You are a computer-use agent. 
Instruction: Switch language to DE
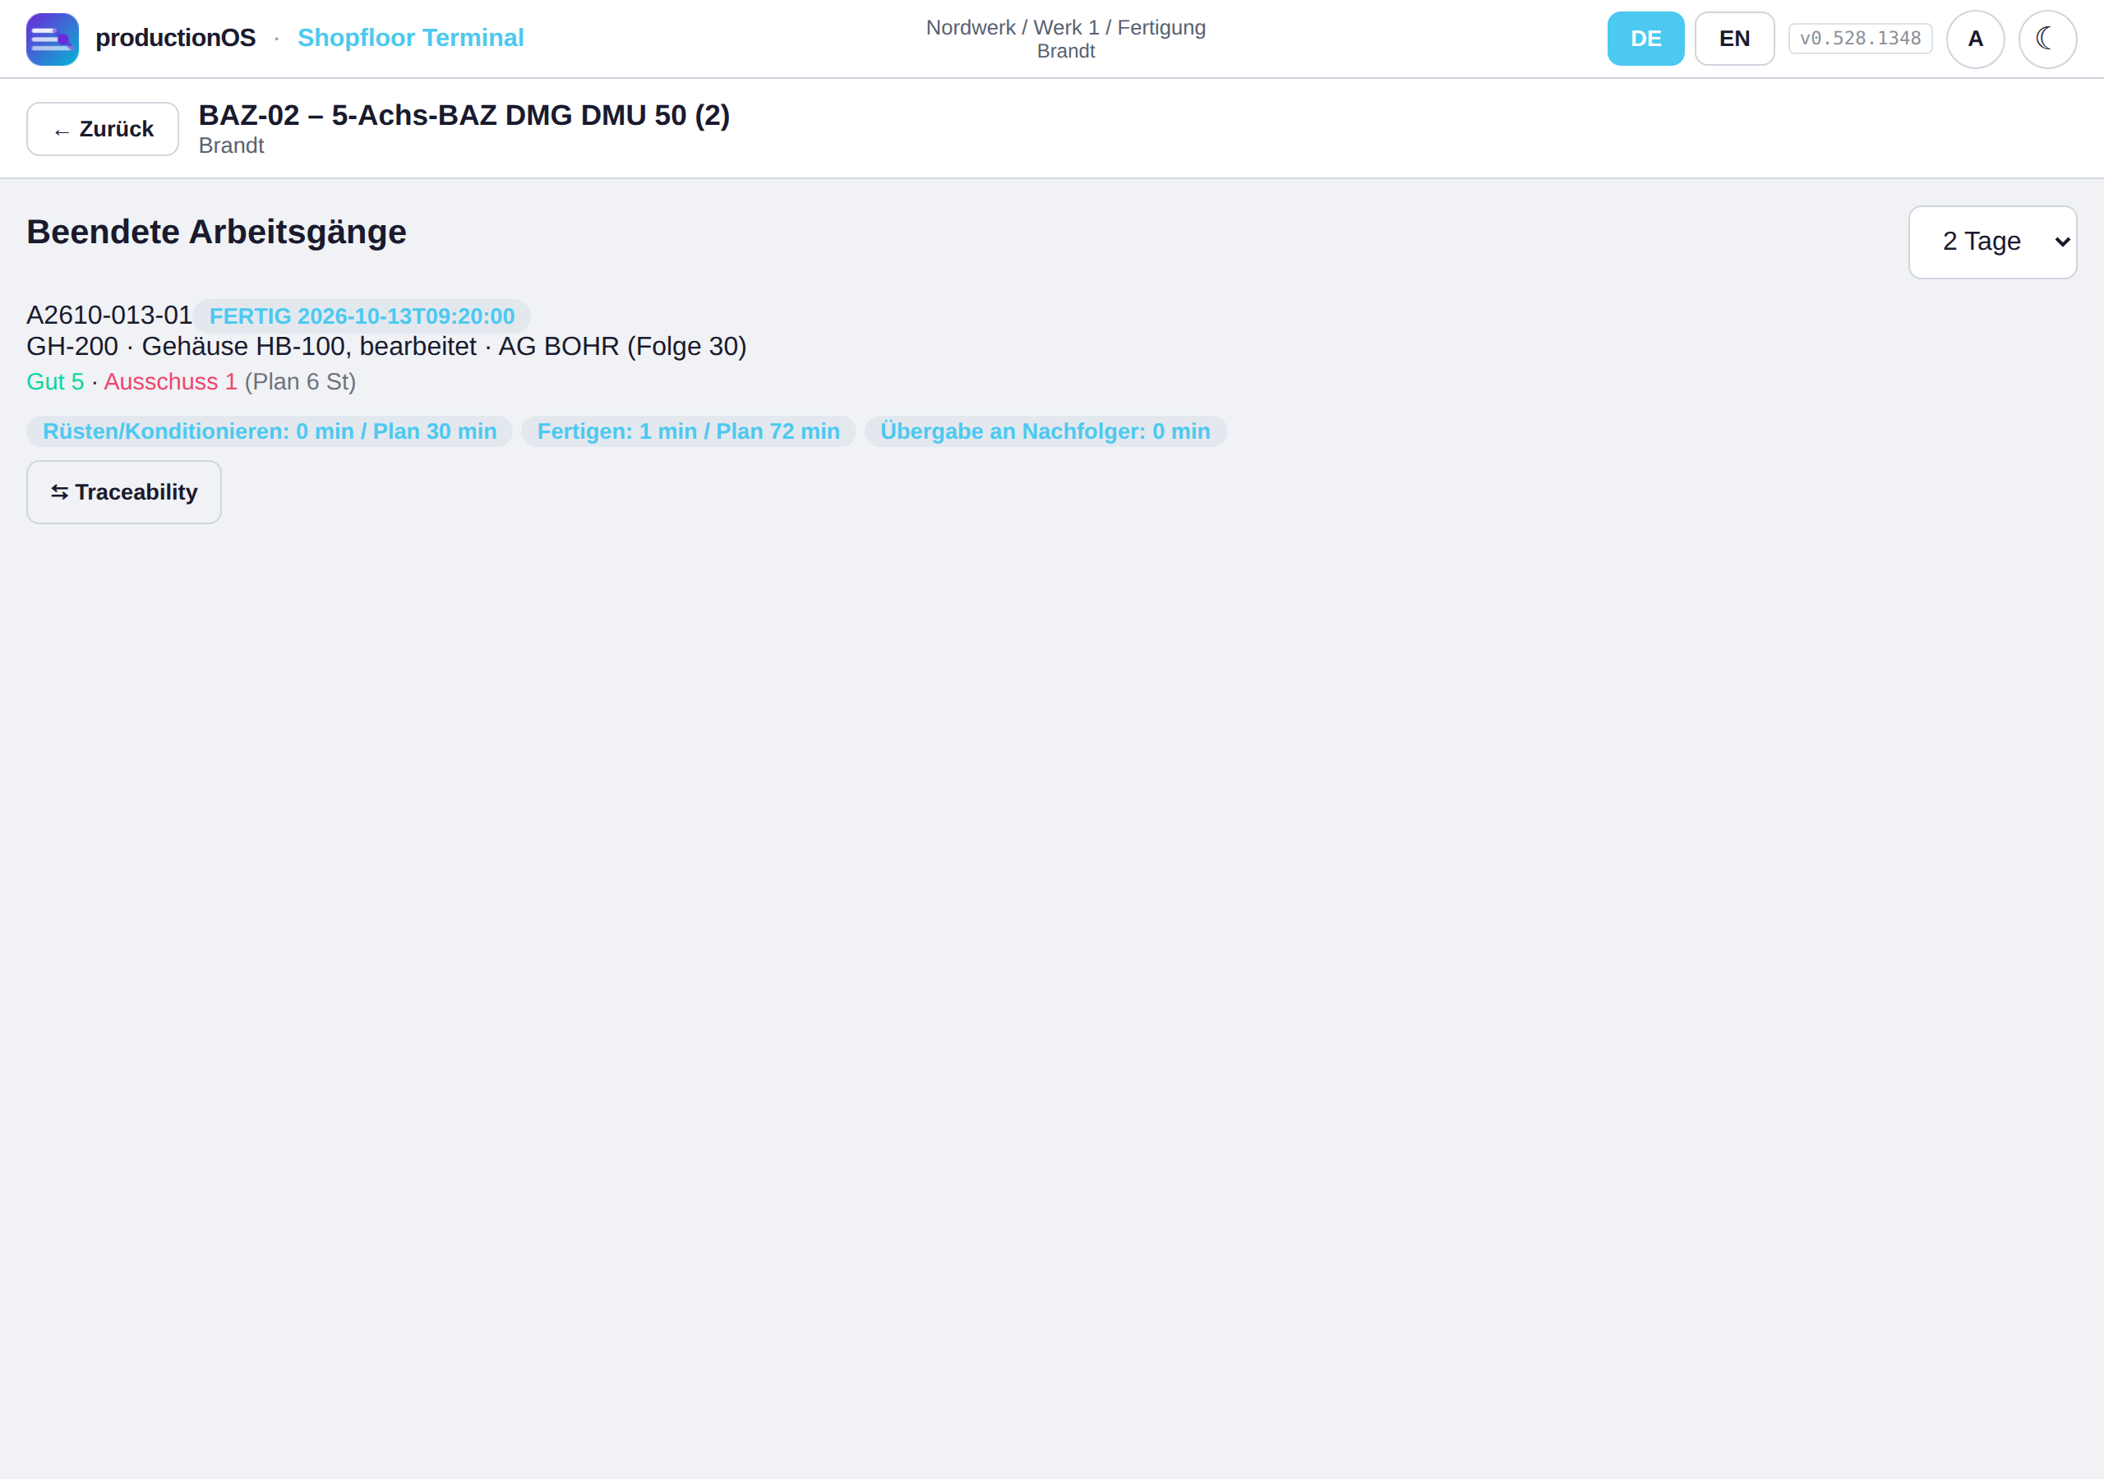(1645, 39)
